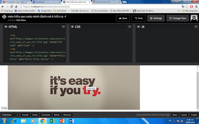
Task: Open the HTML panel settings gear
Action: 5,27
